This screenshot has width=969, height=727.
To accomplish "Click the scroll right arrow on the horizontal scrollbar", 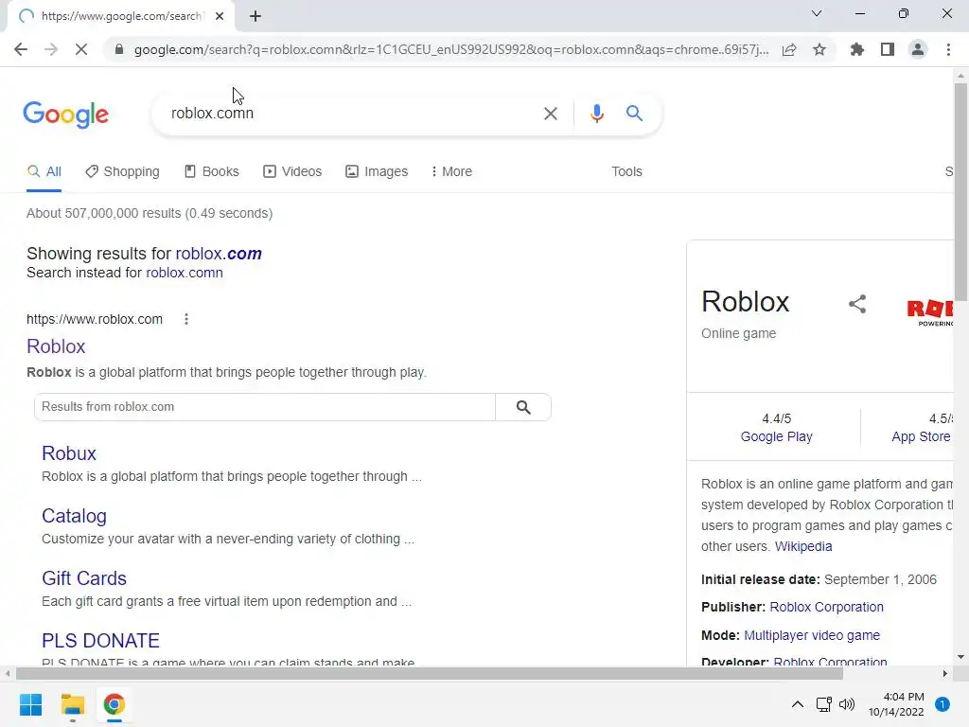I will tap(945, 673).
